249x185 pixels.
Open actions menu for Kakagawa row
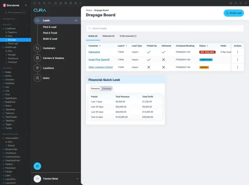237,52
